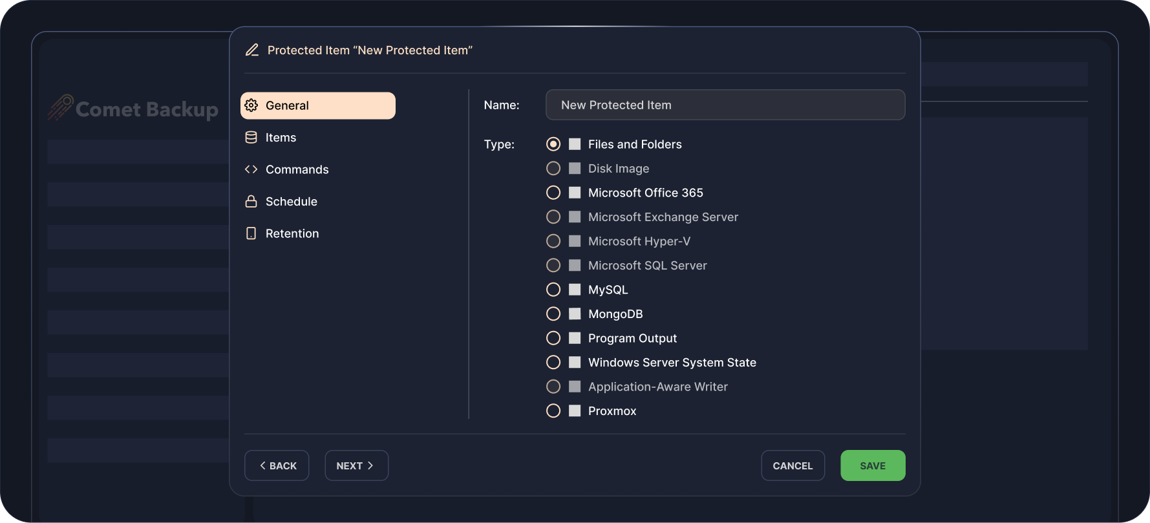The height and width of the screenshot is (523, 1150).
Task: Choose the Microsoft Exchange Server radio button
Action: click(553, 217)
